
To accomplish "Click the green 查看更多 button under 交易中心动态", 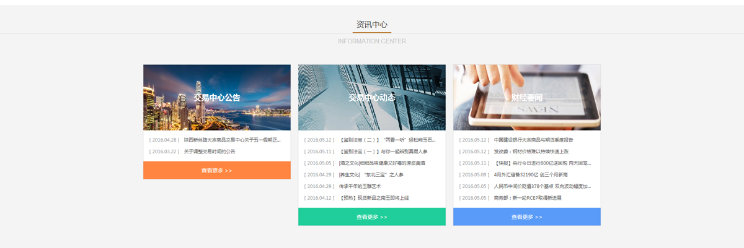I will point(372,217).
